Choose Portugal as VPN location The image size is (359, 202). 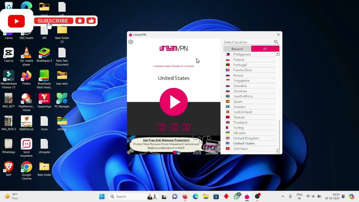(250, 65)
